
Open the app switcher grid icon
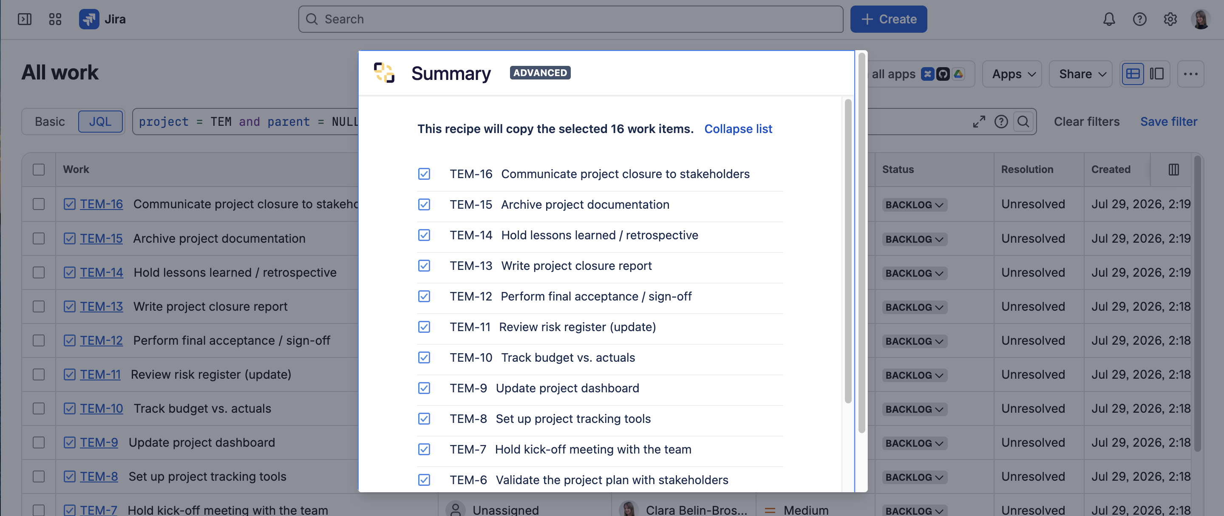pyautogui.click(x=55, y=19)
